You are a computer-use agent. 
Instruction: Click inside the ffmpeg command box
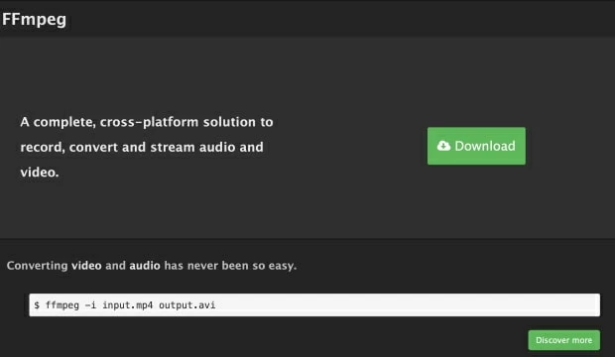coord(314,304)
